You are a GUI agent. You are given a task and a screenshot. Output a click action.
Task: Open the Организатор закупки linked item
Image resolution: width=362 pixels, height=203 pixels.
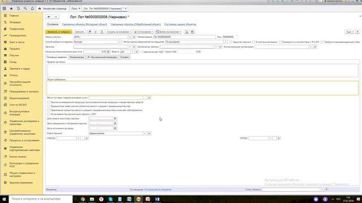click(x=220, y=47)
